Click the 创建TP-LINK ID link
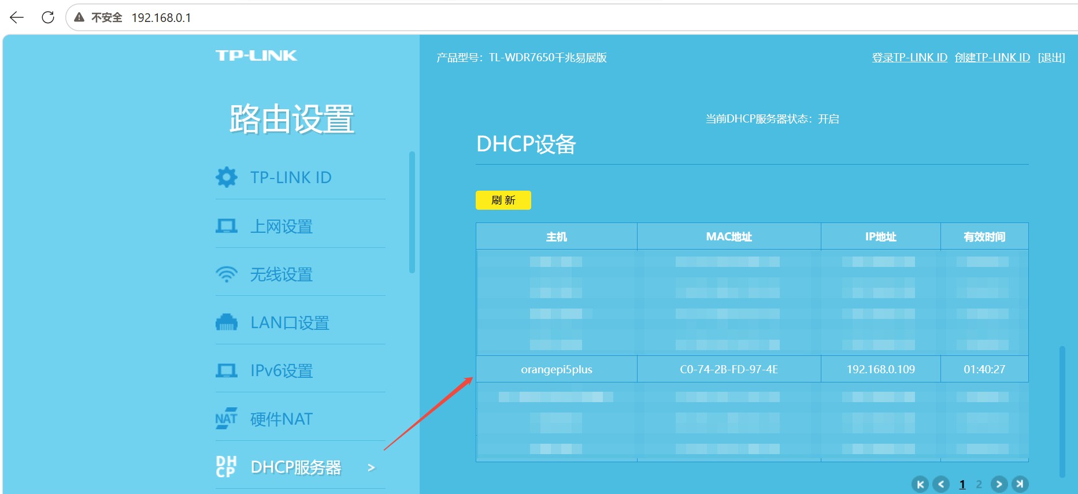Image resolution: width=1078 pixels, height=494 pixels. (x=992, y=57)
